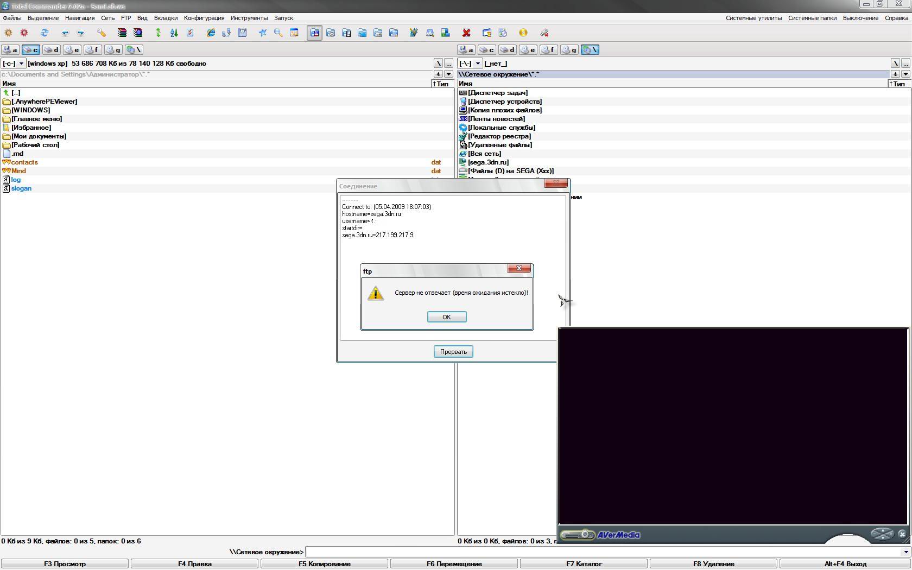Image resolution: width=912 pixels, height=570 pixels.
Task: Click right panel favorites asterisk button
Action: click(x=895, y=74)
